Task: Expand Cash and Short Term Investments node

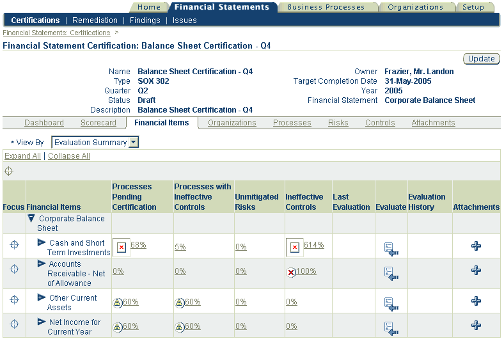Action: 42,242
